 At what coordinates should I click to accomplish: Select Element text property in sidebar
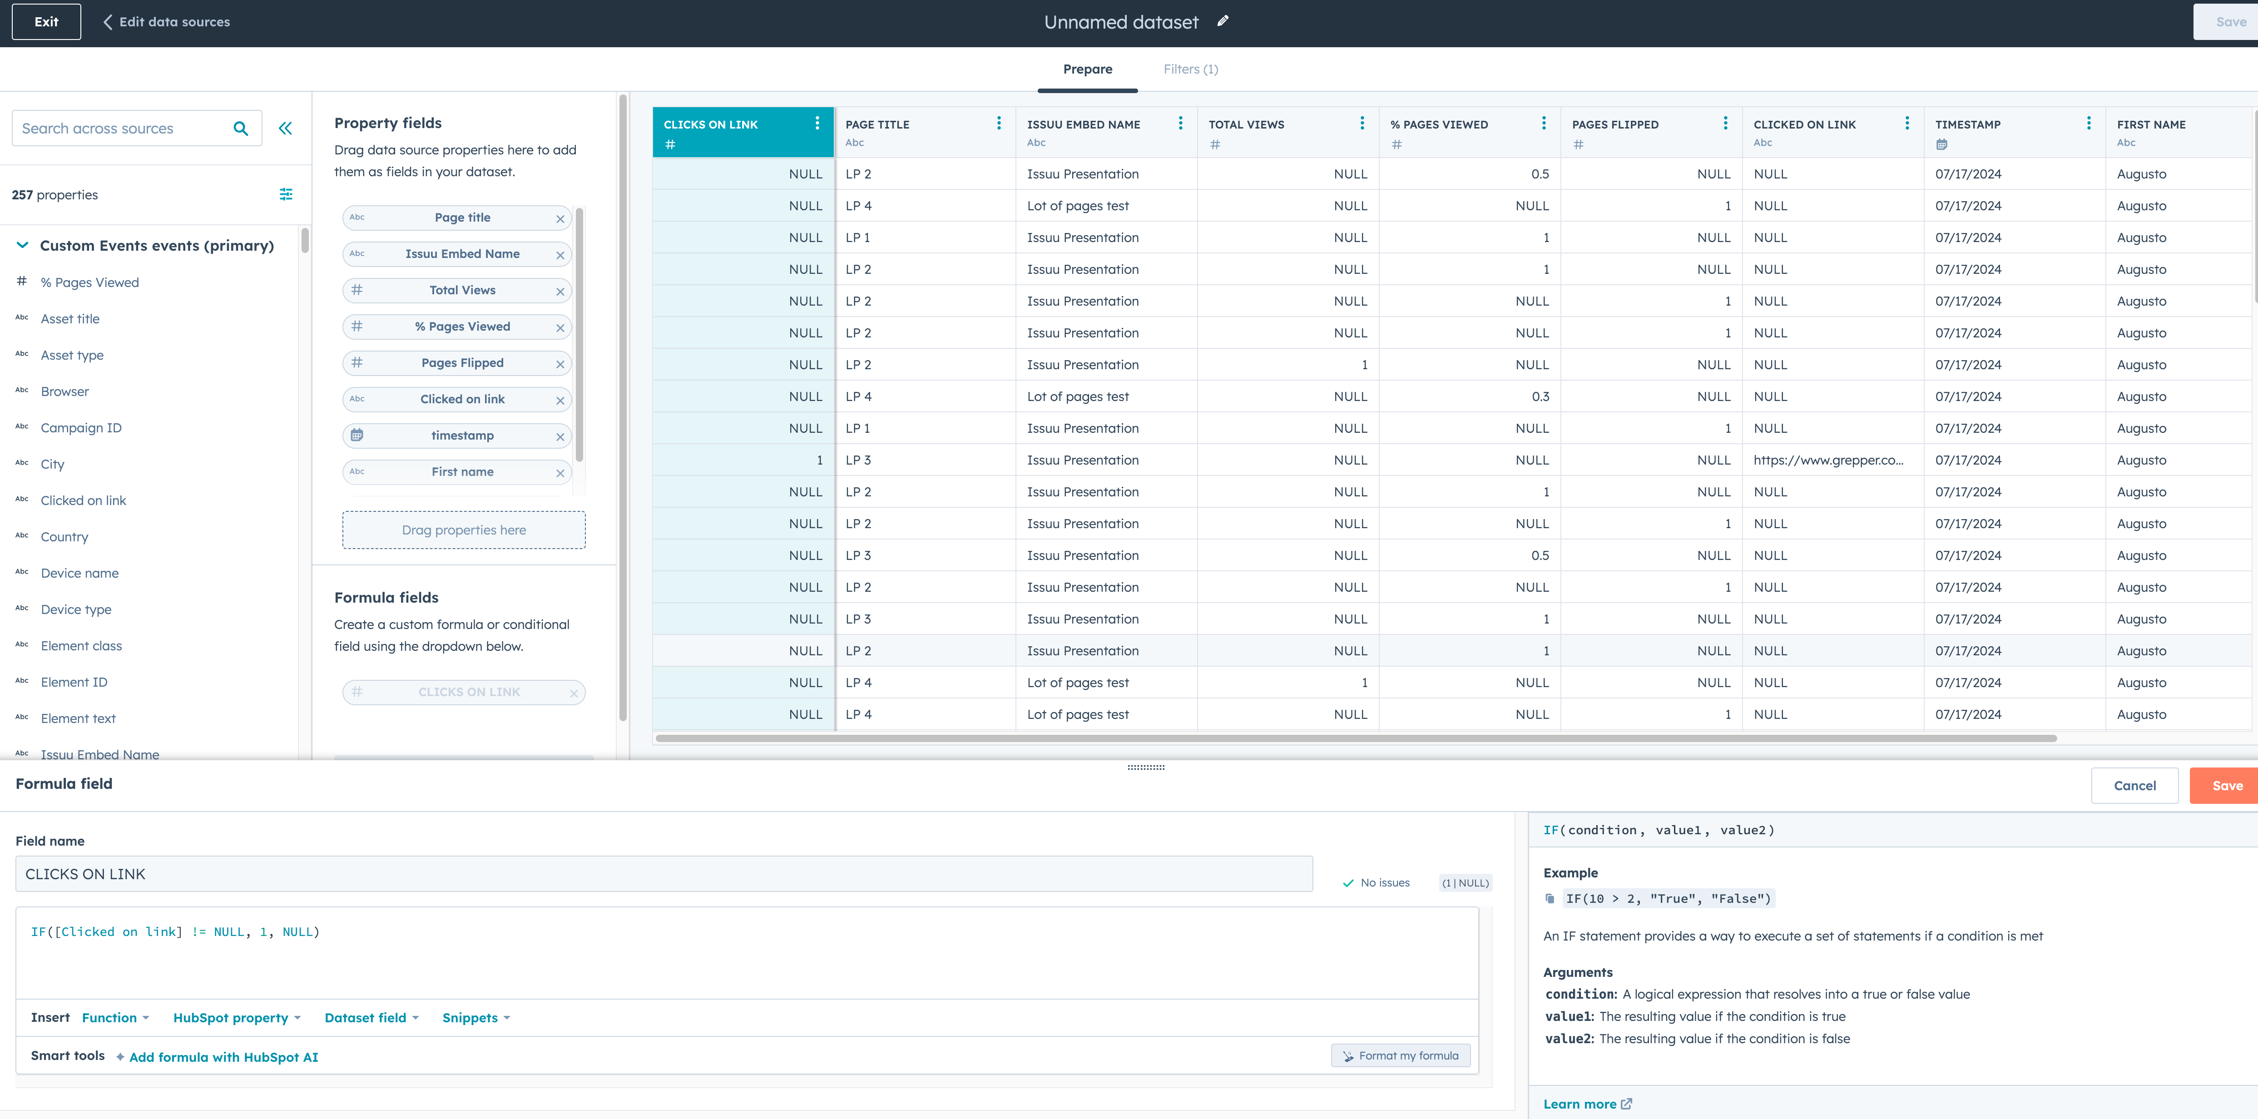click(78, 718)
